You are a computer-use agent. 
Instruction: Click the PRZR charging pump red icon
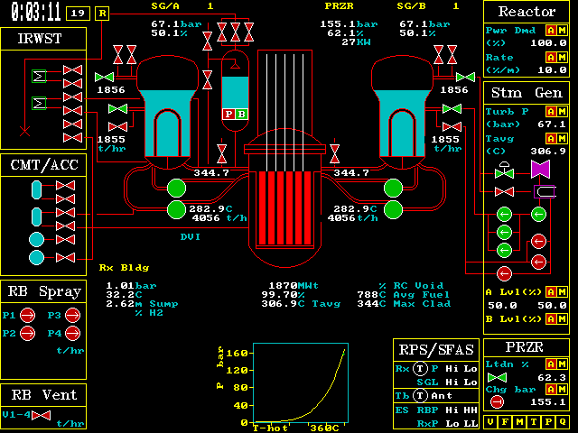point(496,402)
